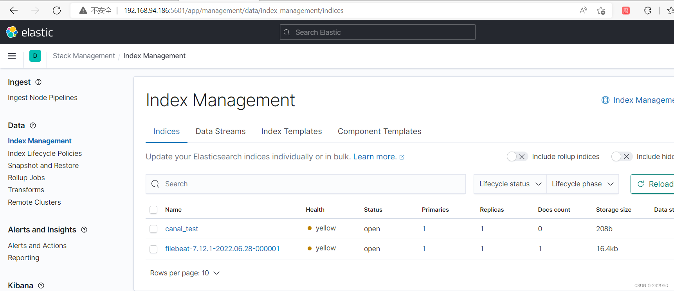This screenshot has width=674, height=291.
Task: Click the red browser extension icon
Action: (626, 11)
